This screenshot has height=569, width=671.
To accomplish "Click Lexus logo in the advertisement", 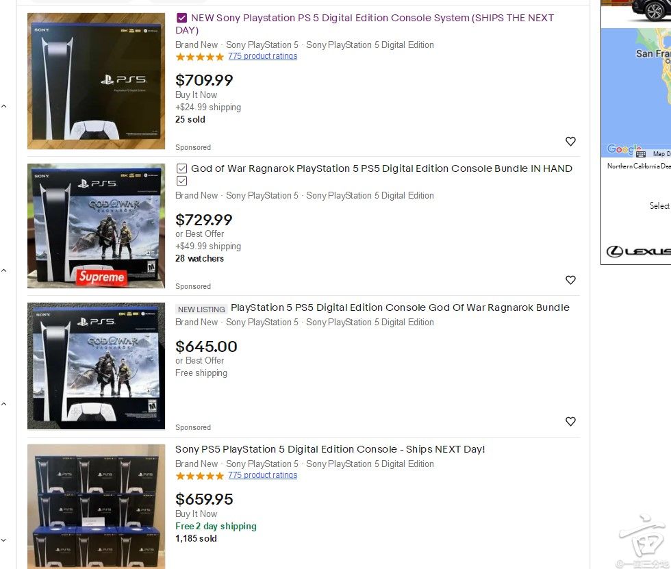I will tap(638, 251).
